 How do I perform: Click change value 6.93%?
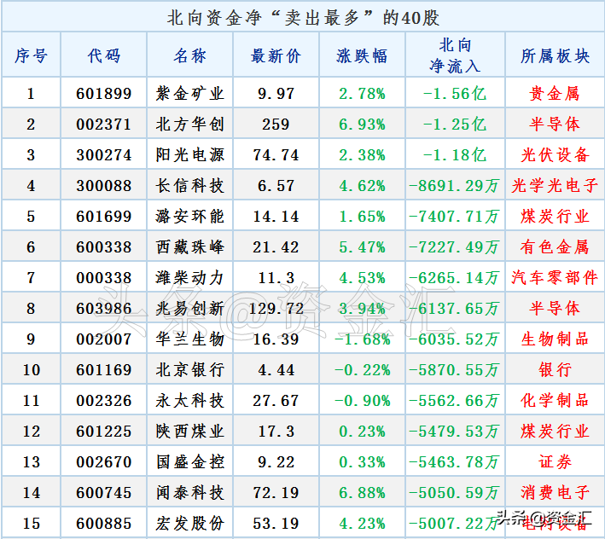pyautogui.click(x=362, y=125)
